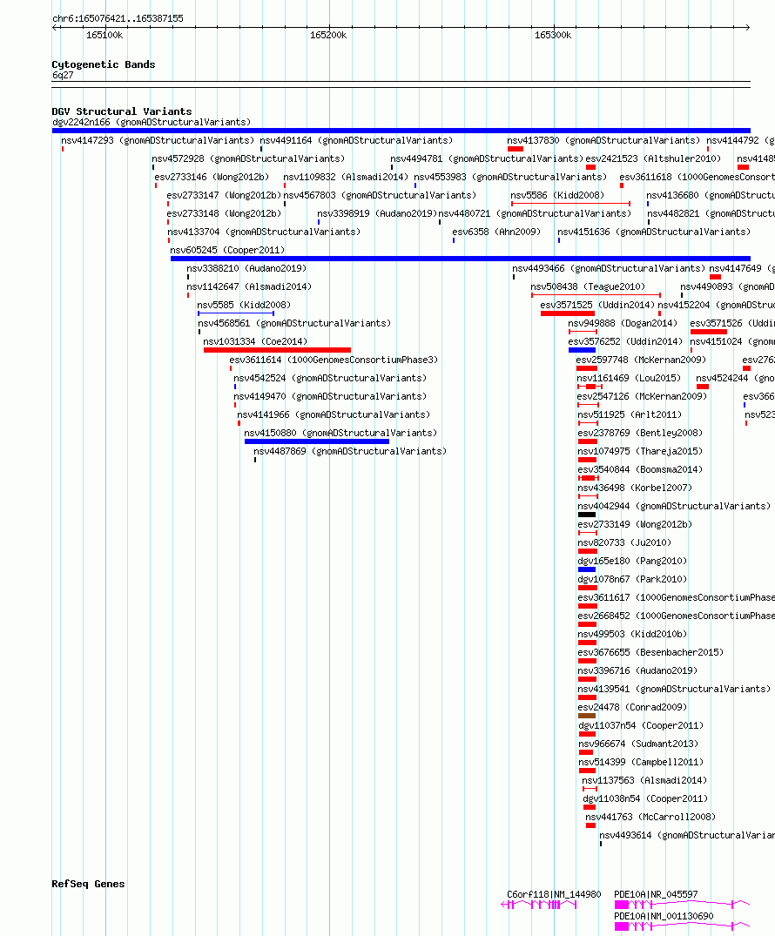Select dgv1078n67 (Park2010) label
The width and height of the screenshot is (775, 936).
tap(632, 579)
